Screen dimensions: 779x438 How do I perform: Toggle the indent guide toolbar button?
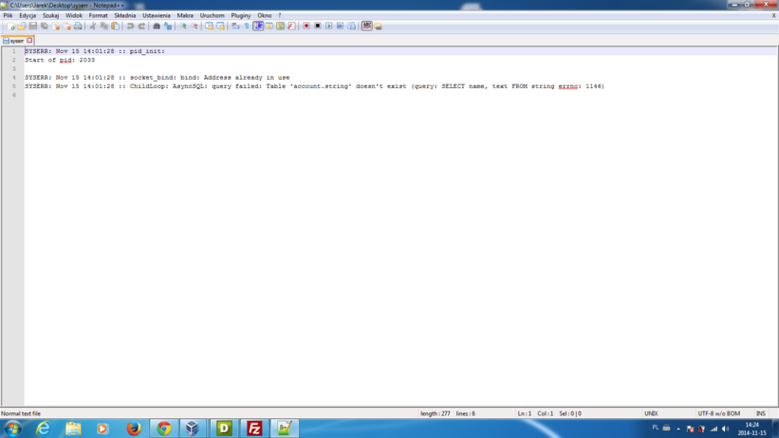click(x=258, y=27)
